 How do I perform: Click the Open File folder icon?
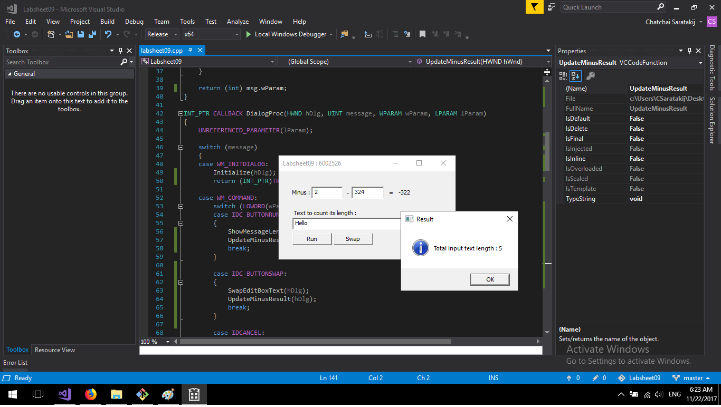pos(69,34)
